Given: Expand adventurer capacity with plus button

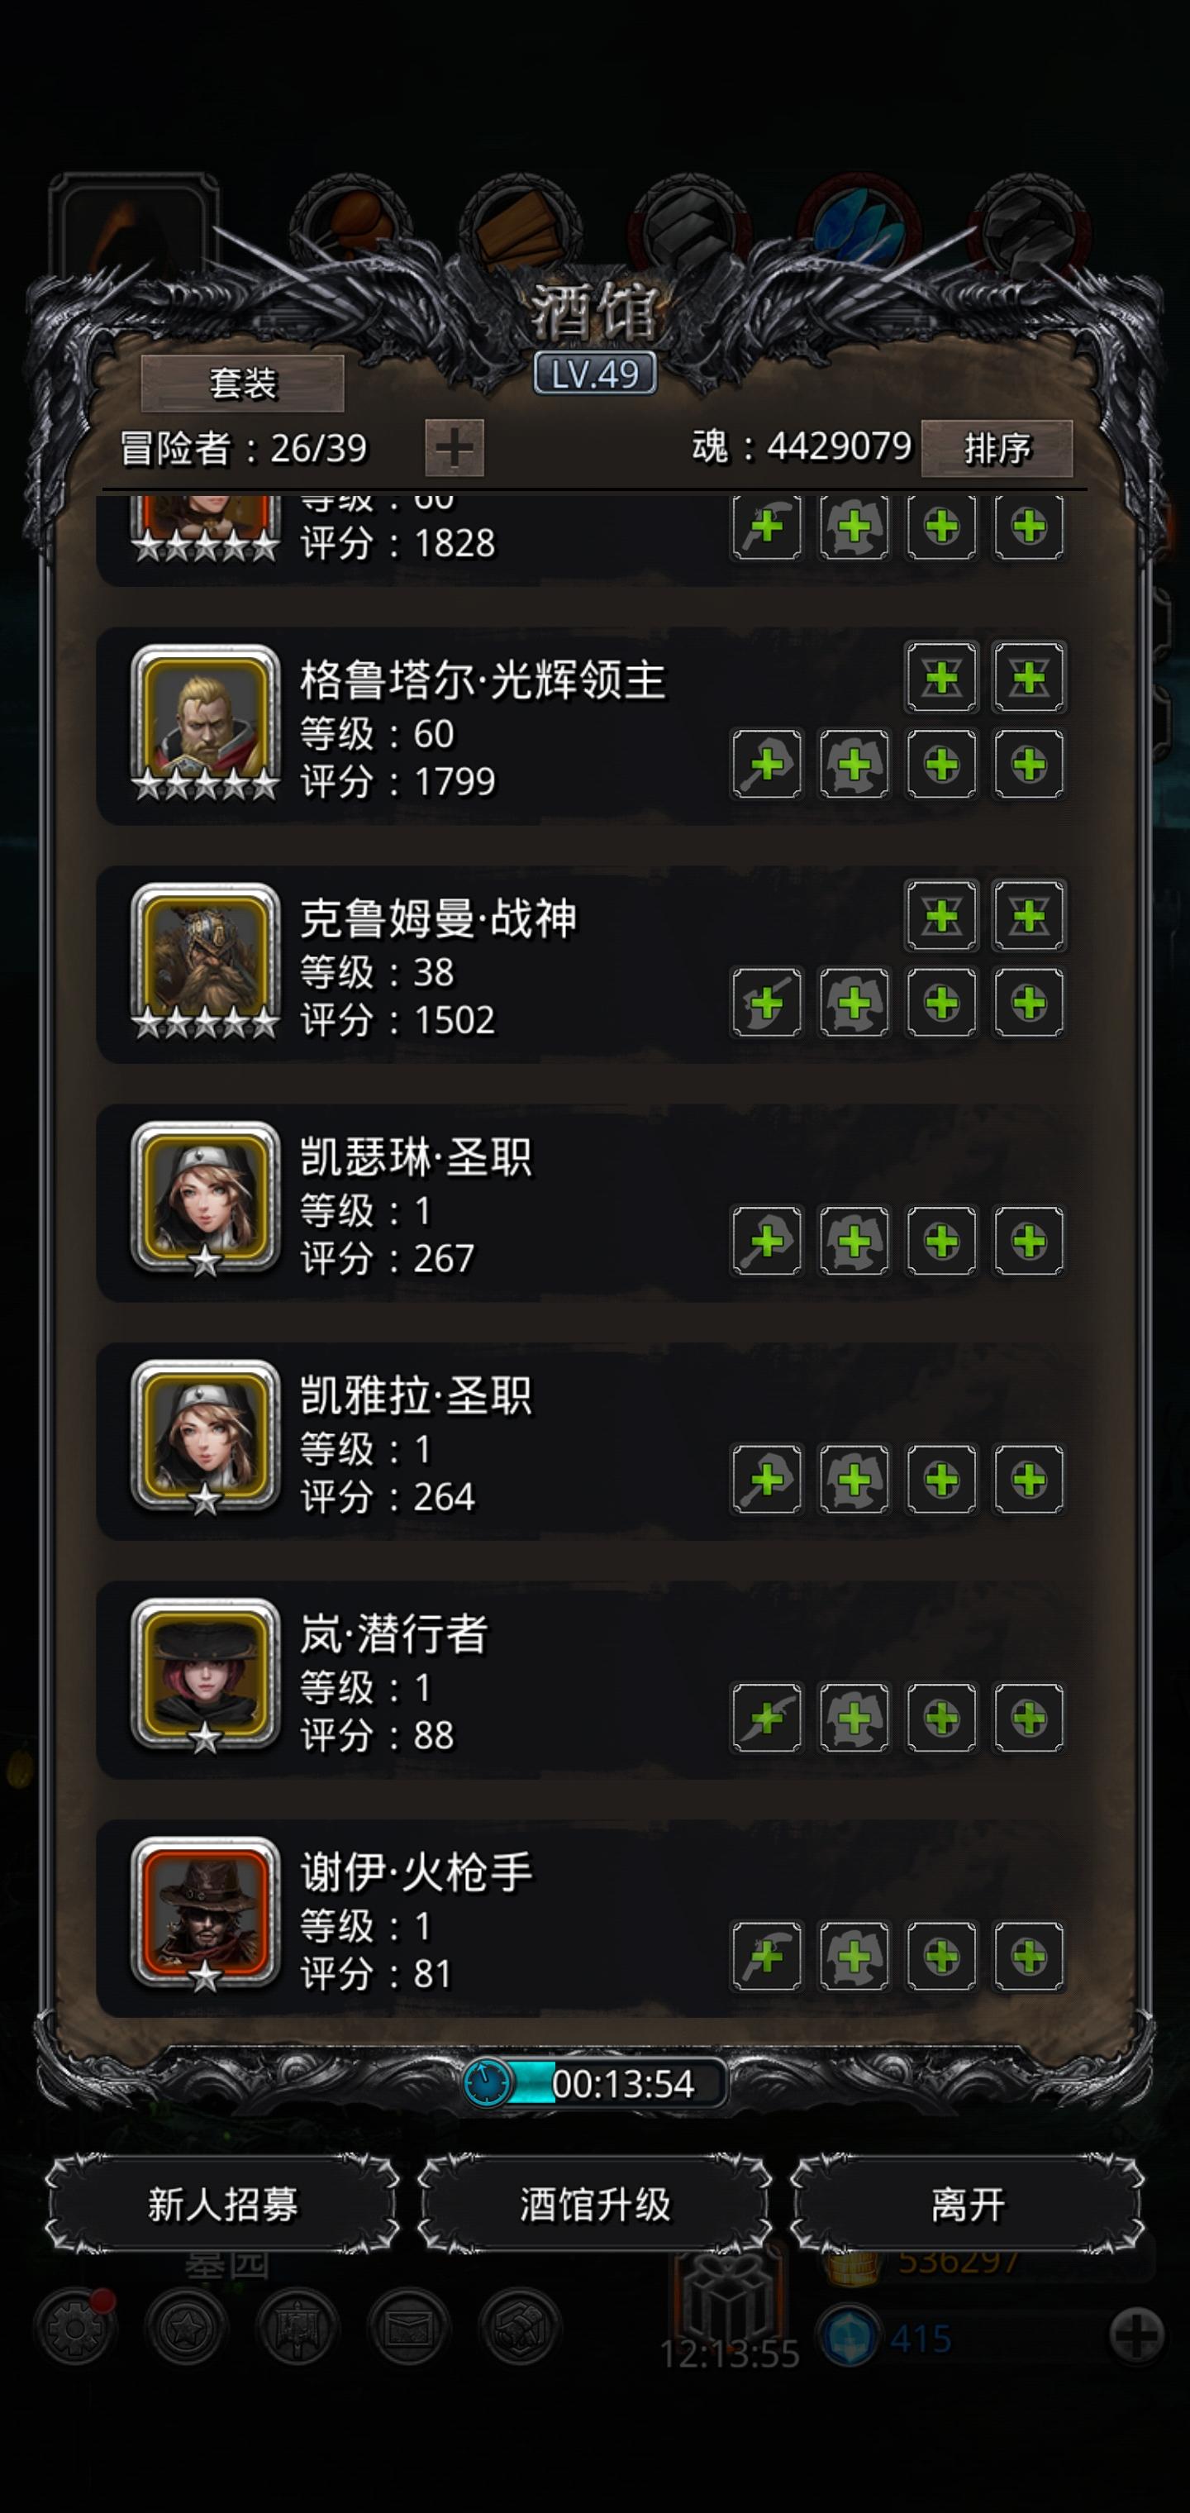Looking at the screenshot, I should (x=455, y=448).
